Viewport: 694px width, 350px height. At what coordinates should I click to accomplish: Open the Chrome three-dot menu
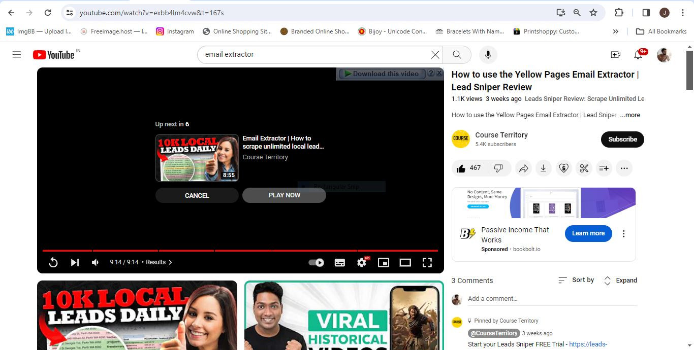683,13
